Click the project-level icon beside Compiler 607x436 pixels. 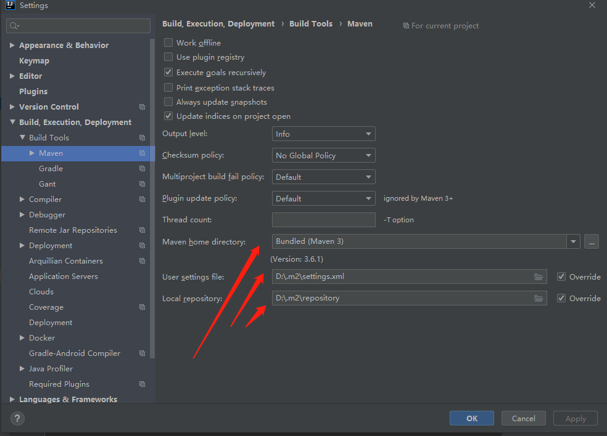pyautogui.click(x=142, y=200)
